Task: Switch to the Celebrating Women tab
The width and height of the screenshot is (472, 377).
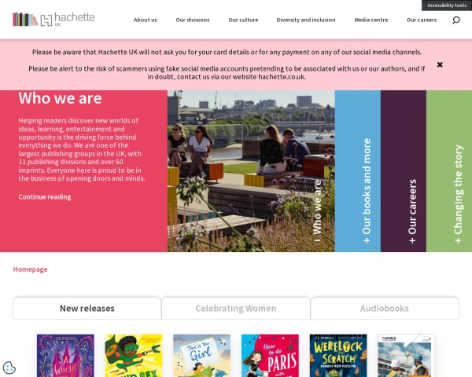Action: (236, 308)
